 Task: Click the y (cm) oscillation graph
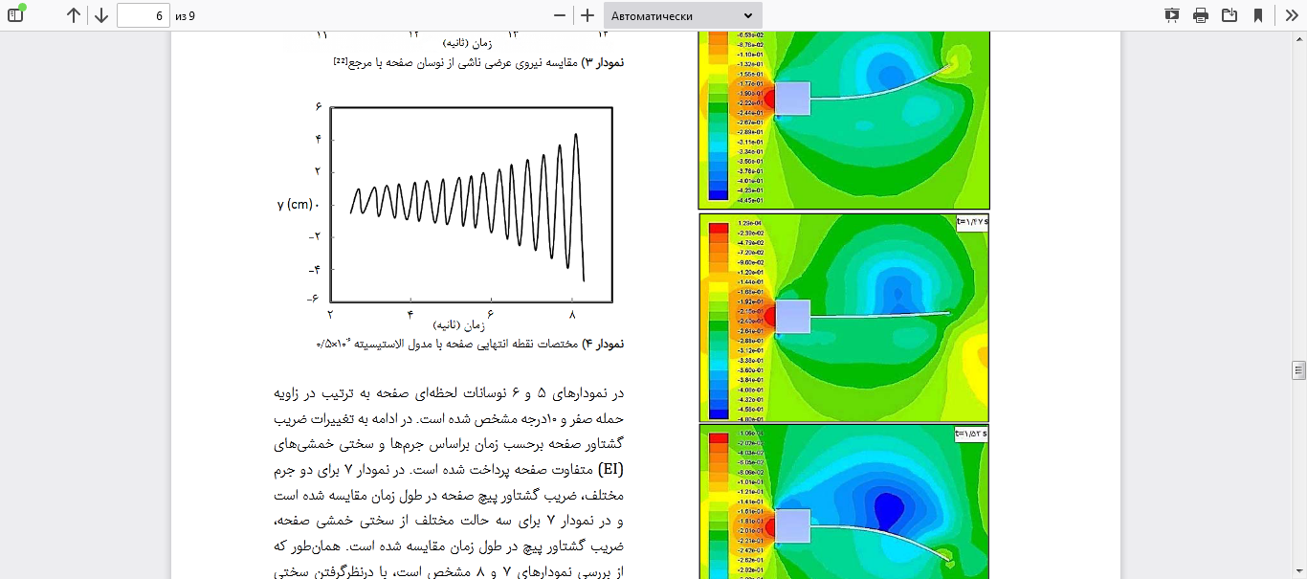471,205
